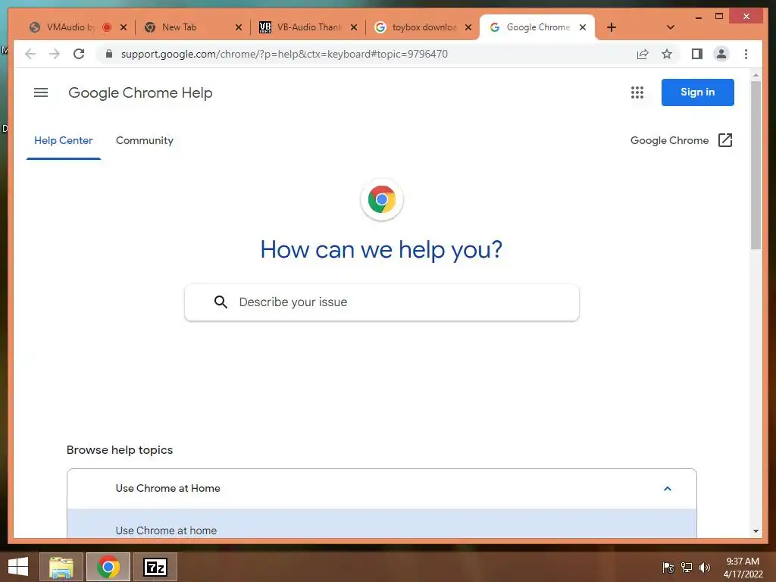This screenshot has width=776, height=582.
Task: Switch to the Community tab
Action: coord(145,140)
